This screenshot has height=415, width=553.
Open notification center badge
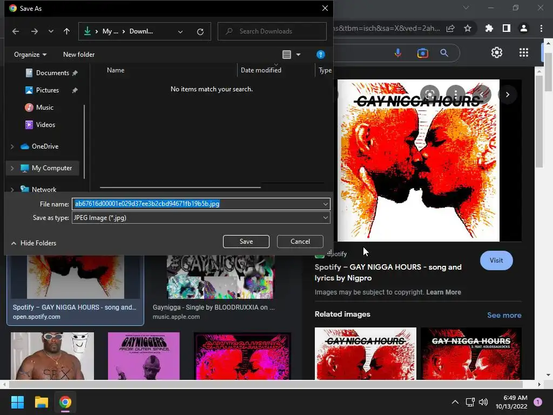coord(538,402)
